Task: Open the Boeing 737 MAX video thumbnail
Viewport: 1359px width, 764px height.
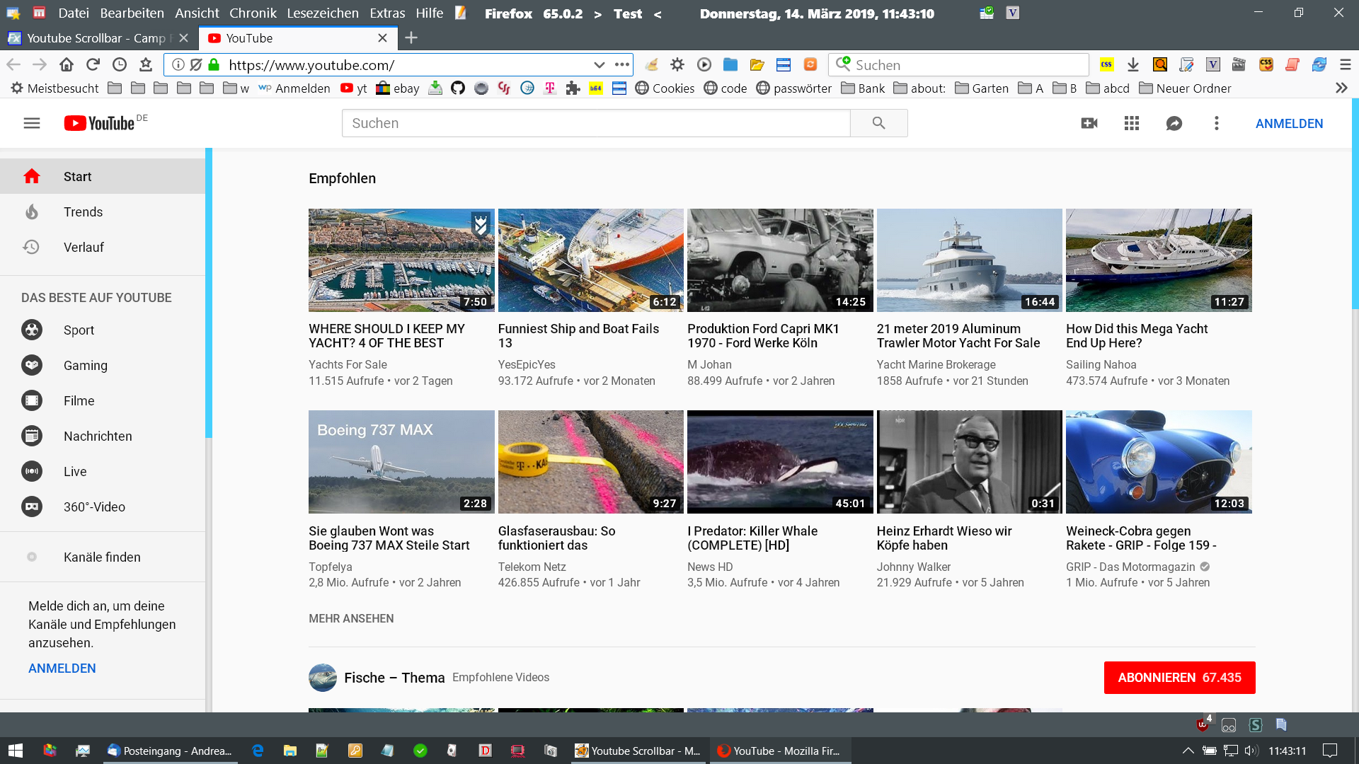Action: (x=401, y=462)
